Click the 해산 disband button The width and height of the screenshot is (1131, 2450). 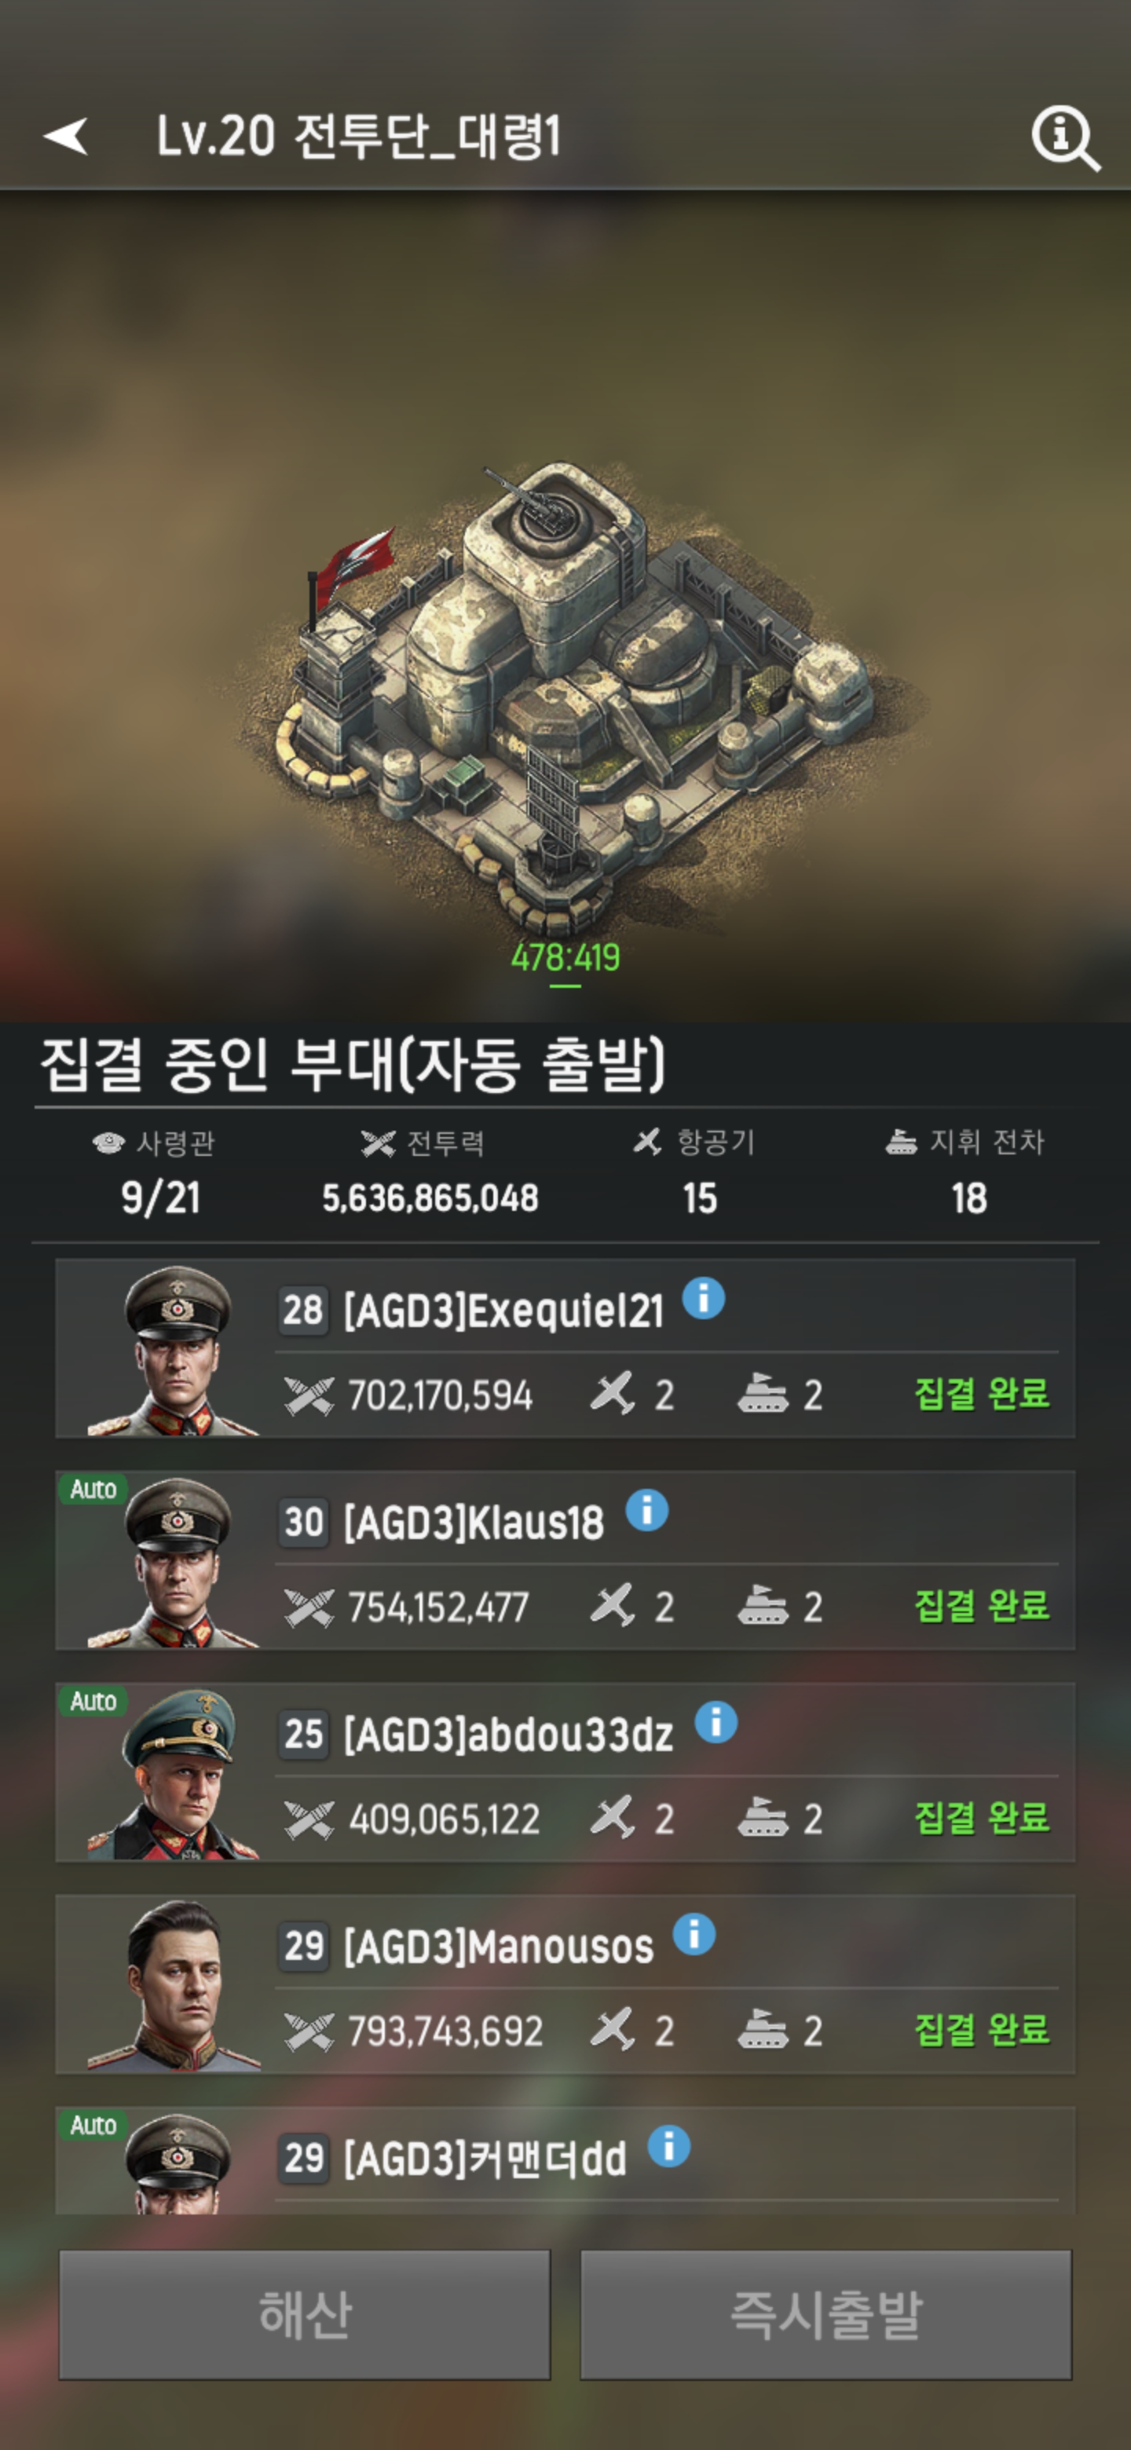click(305, 2314)
